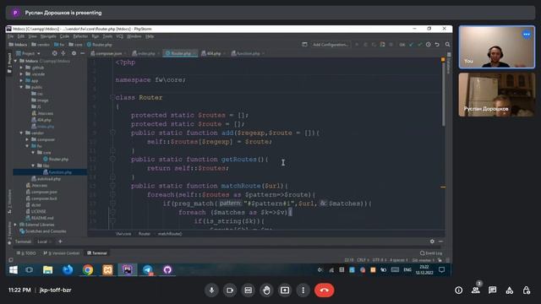Image resolution: width=541 pixels, height=304 pixels.
Task: Open the Navigate menu in PhpStorm
Action: click(x=48, y=36)
